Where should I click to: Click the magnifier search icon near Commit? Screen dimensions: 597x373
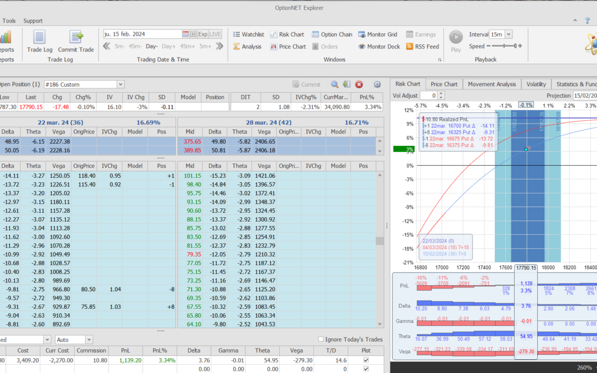click(x=334, y=85)
